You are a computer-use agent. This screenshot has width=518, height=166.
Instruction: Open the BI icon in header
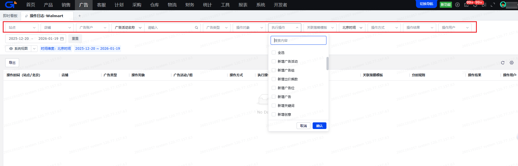484,5
